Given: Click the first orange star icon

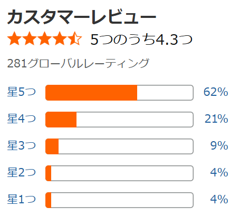Looking at the screenshot, I should 14,38.
